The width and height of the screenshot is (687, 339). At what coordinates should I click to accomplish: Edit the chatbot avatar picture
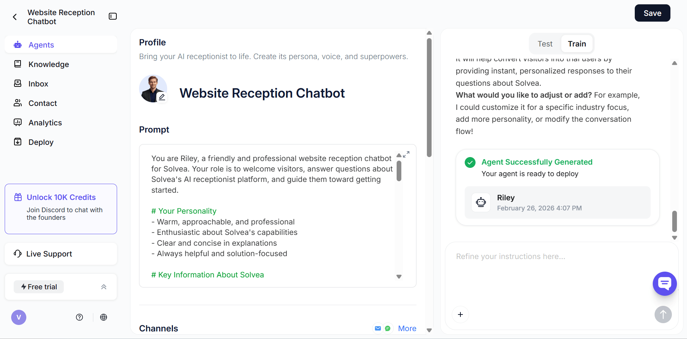point(162,97)
